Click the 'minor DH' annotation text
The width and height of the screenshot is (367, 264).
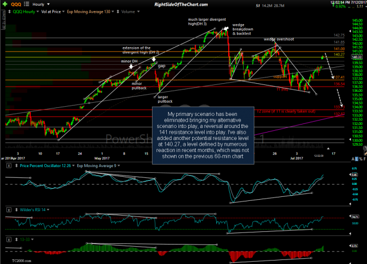tap(129, 61)
